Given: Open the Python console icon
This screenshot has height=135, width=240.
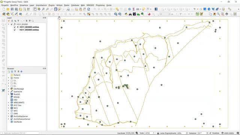Looking at the screenshot, I should click(126, 14).
